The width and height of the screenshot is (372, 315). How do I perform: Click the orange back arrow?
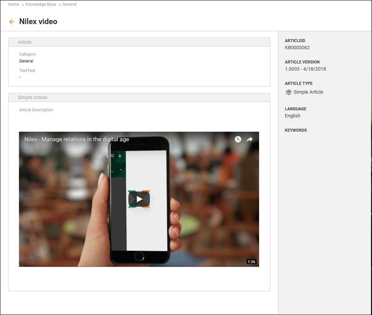point(12,22)
